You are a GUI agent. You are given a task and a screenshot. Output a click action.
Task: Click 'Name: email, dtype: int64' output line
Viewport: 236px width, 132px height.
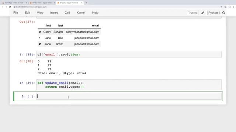coord(62,73)
